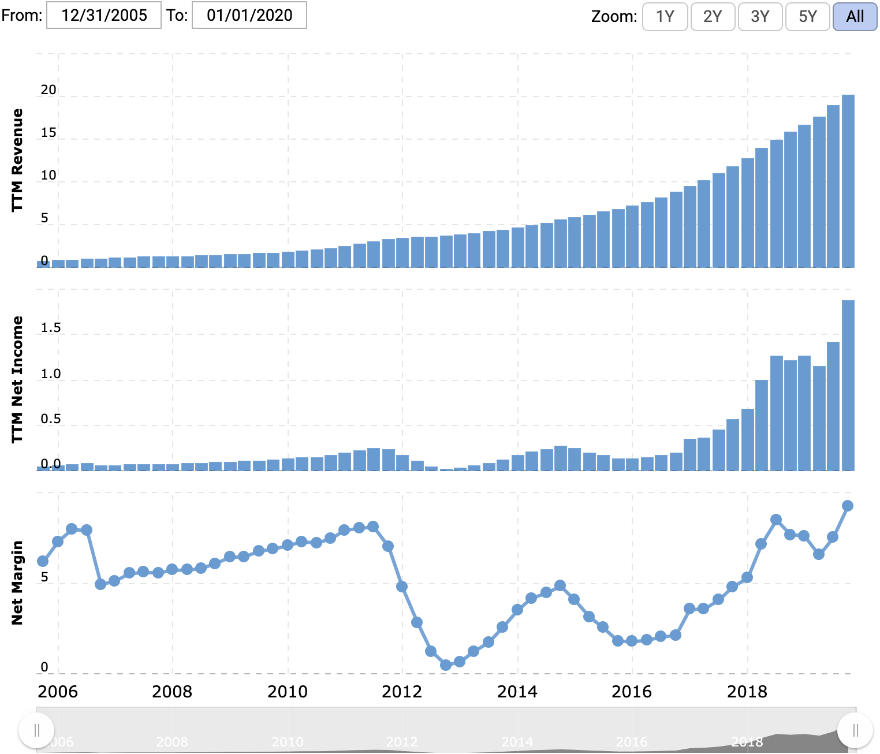Click the 2014 x-axis label
The image size is (880, 754).
point(517,692)
